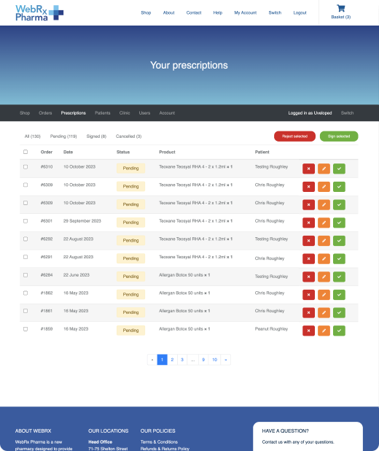Edit order #6301 with orange pencil
The height and width of the screenshot is (451, 379).
[324, 223]
